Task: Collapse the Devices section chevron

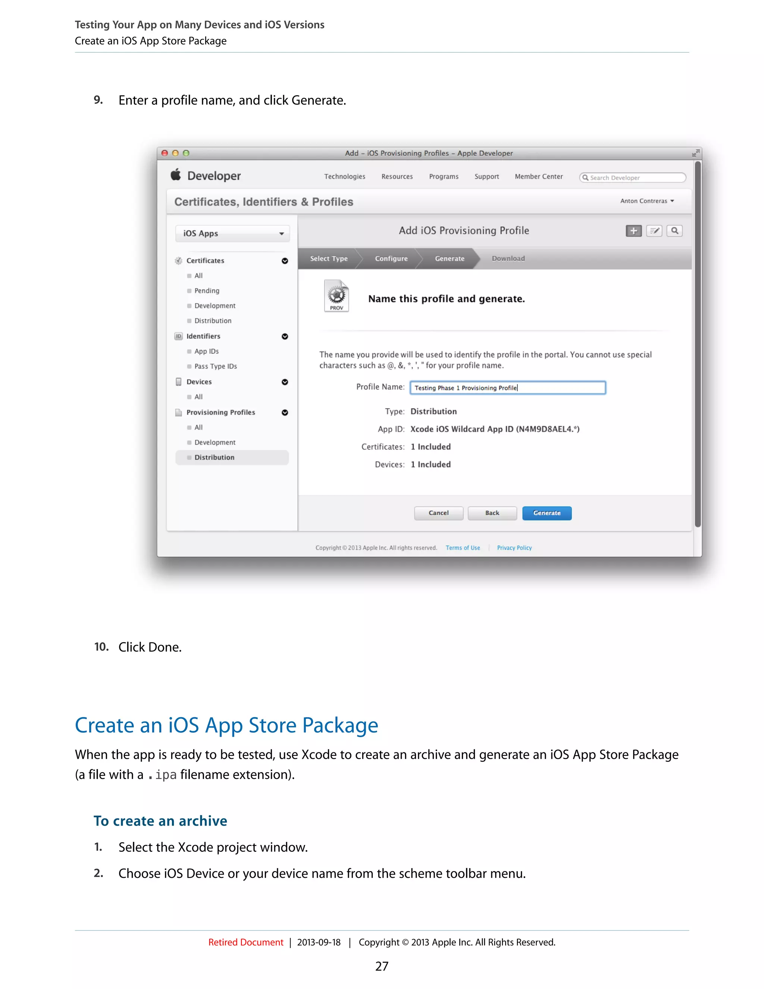Action: tap(285, 382)
